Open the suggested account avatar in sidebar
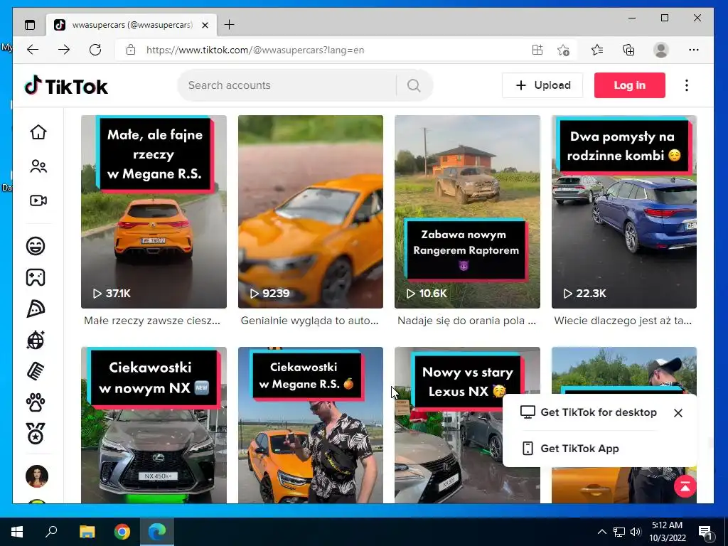728x546 pixels. pyautogui.click(x=37, y=476)
